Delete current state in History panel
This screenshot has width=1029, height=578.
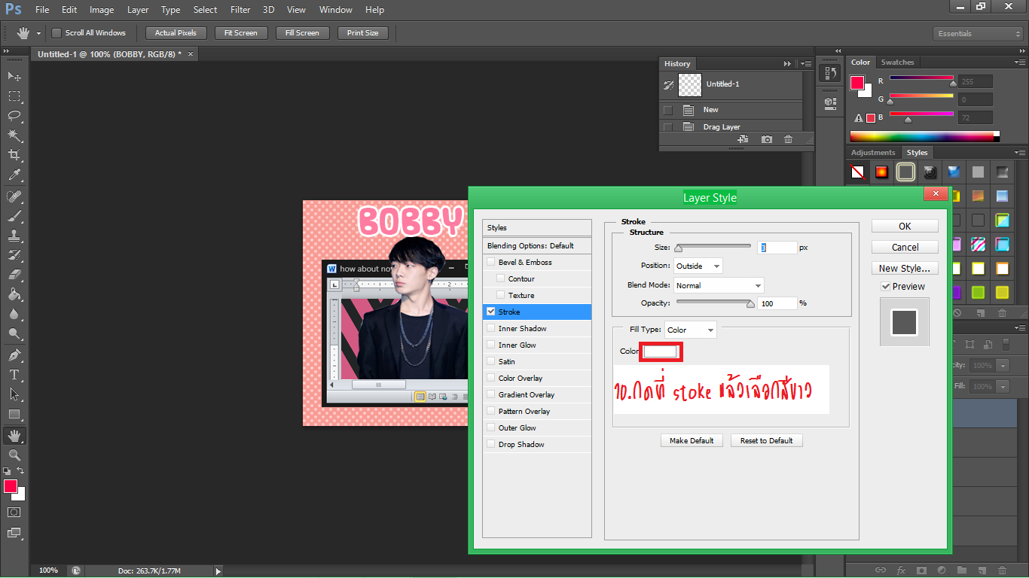(788, 139)
